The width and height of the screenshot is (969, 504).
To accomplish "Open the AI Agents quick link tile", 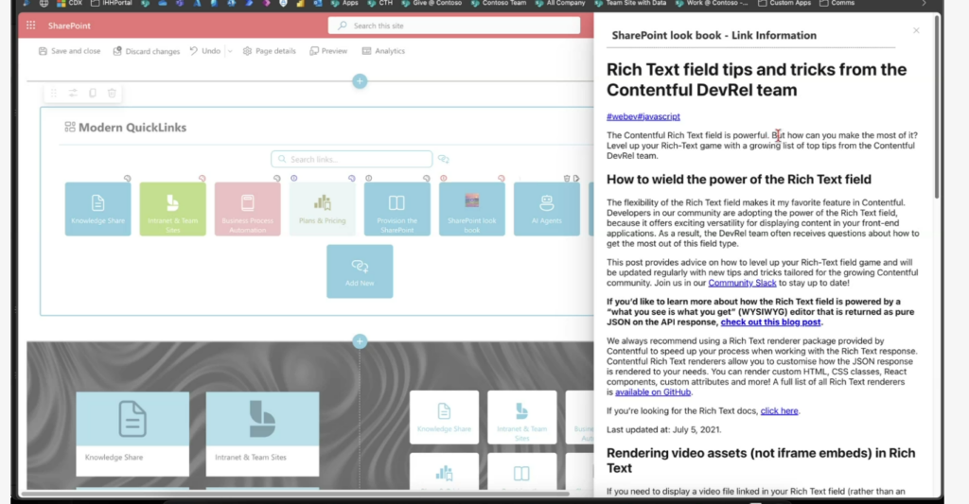I will (546, 209).
